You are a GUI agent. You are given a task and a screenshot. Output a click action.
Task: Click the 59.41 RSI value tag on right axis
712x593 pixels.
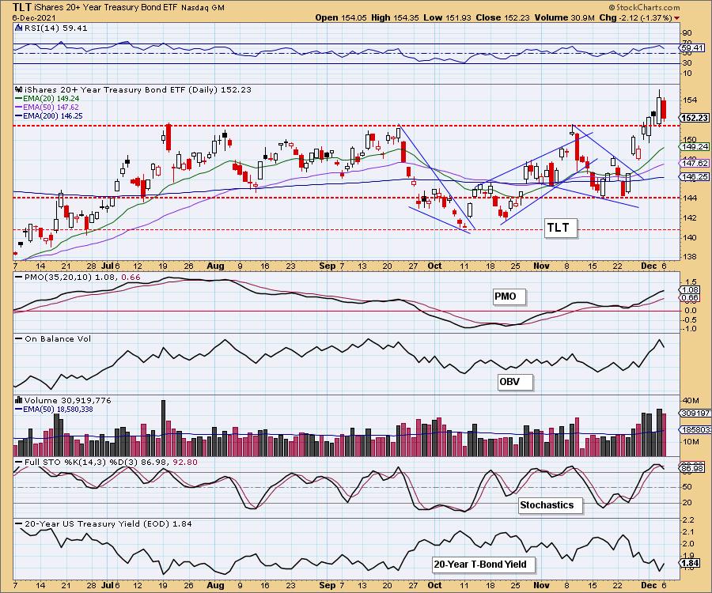[693, 47]
